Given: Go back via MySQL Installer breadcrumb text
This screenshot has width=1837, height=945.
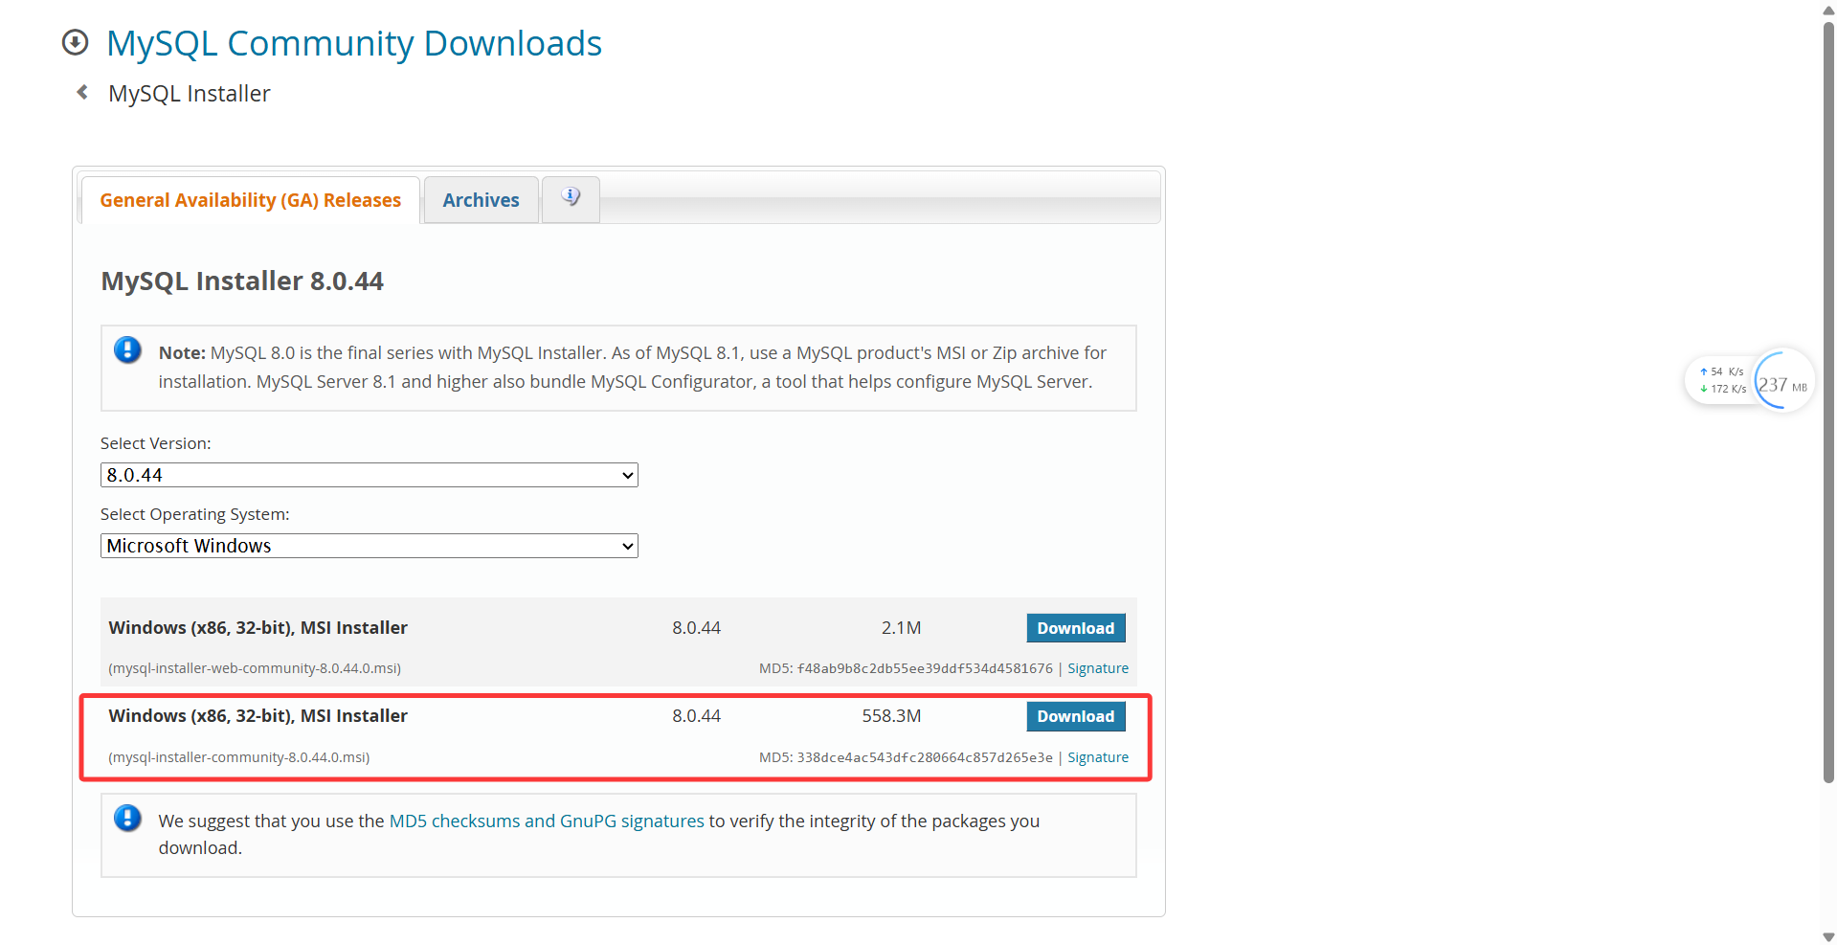Looking at the screenshot, I should (x=190, y=94).
